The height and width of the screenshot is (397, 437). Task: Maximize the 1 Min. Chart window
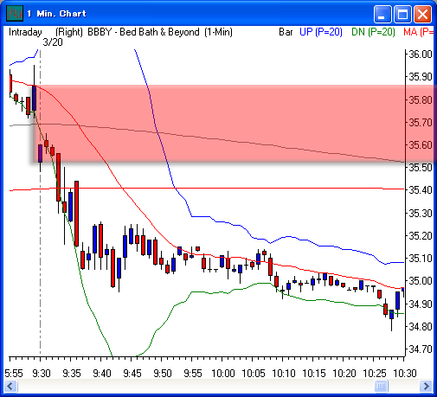point(402,14)
